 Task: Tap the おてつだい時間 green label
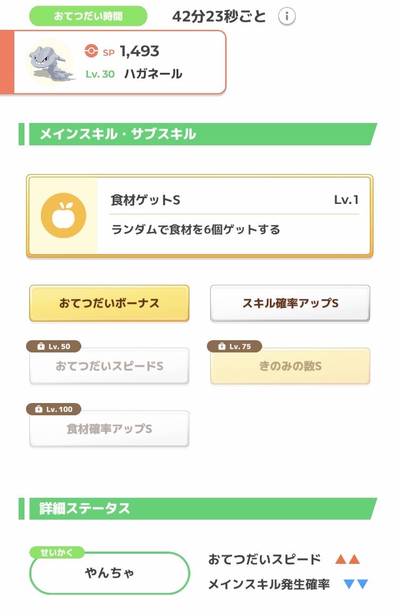[88, 16]
